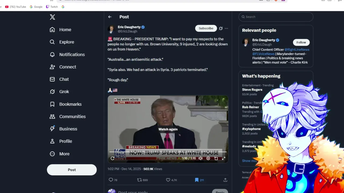Open Rob Reiner trending topic

click(x=250, y=107)
